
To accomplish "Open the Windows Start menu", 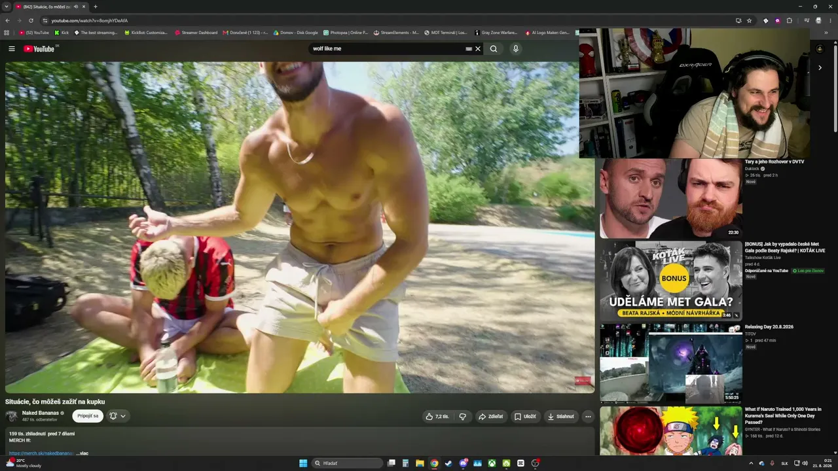I will pyautogui.click(x=303, y=463).
